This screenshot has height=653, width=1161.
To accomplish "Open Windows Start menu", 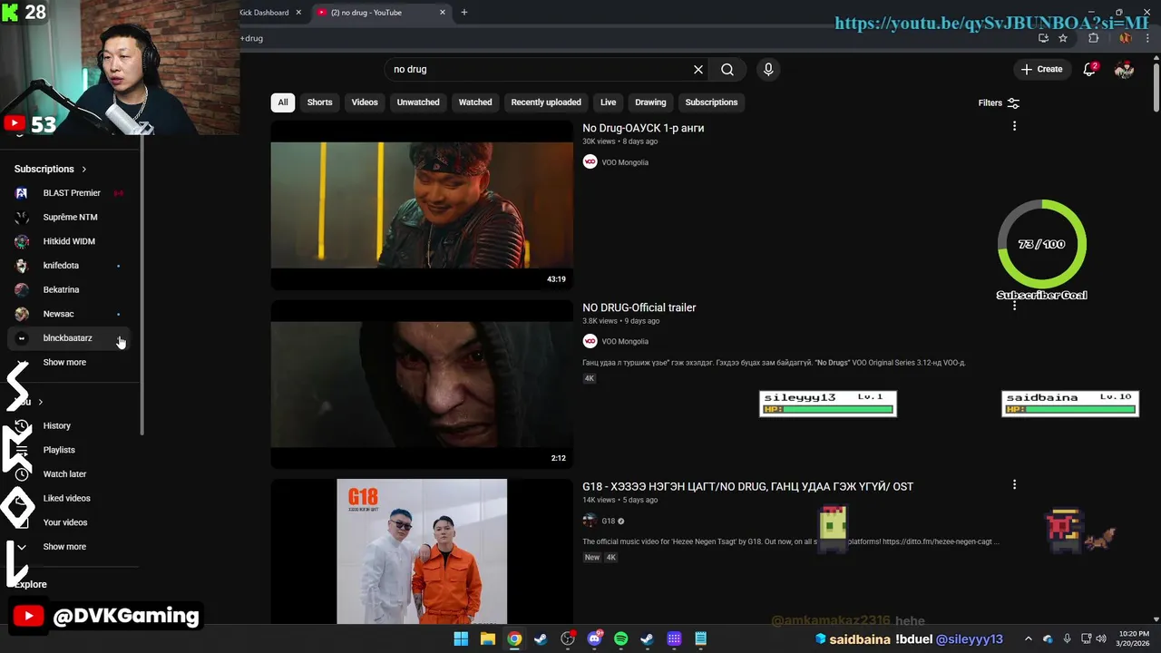I will (461, 638).
